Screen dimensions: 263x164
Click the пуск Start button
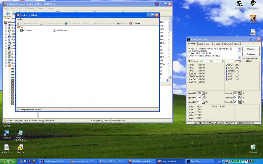pyautogui.click(x=9, y=161)
